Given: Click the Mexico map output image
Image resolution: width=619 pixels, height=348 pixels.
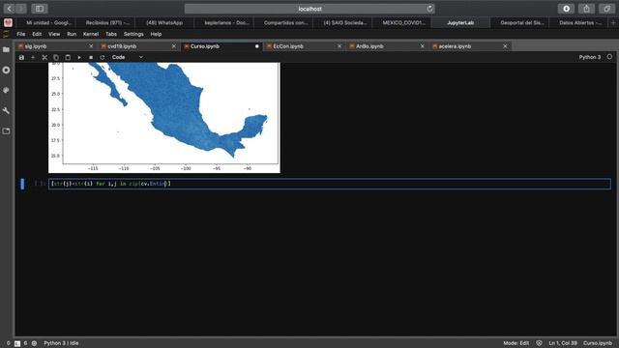Looking at the screenshot, I should (164, 118).
